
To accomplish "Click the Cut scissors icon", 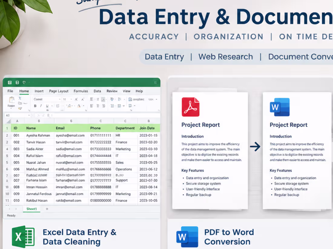I will 20,98.
